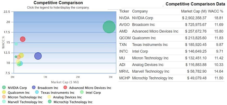Click the NVIDIA Corp legend circle icon
The image size is (227, 105).
[x=4, y=88]
